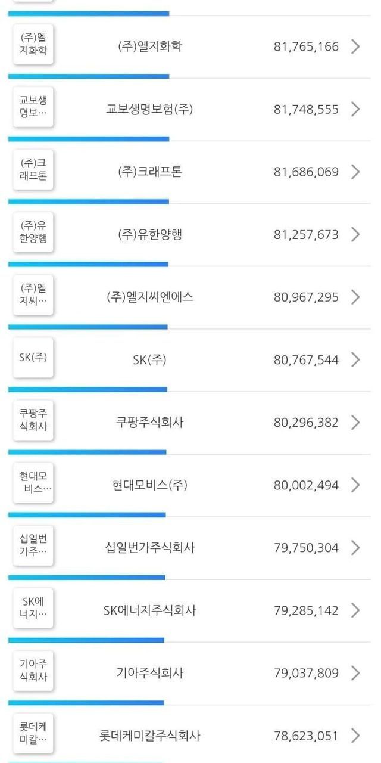Click the 80,767,544 figure for SK(주)
The height and width of the screenshot is (763, 381).
click(x=306, y=360)
